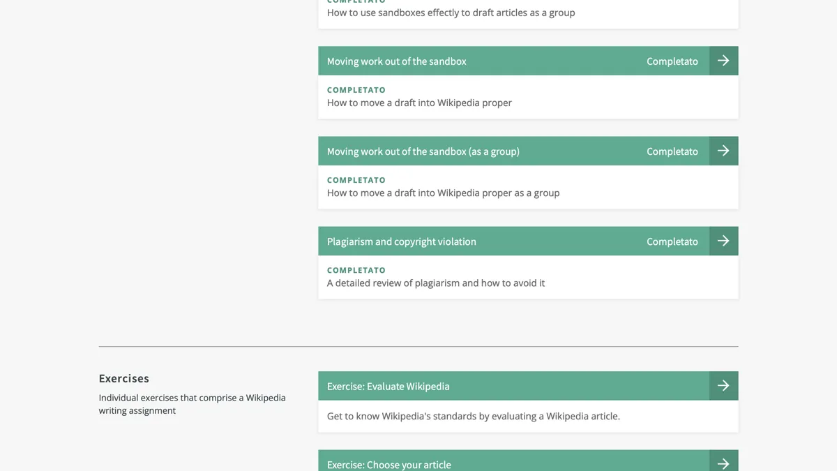Click arrow icon for Exercise: Choose your article
Screen dimensions: 837x471
pos(723,462)
